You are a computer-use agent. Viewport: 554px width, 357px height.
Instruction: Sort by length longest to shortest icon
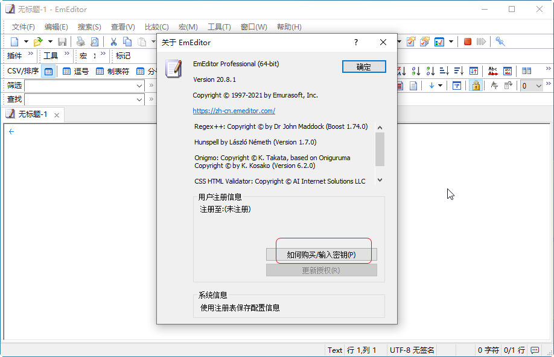coord(459,71)
